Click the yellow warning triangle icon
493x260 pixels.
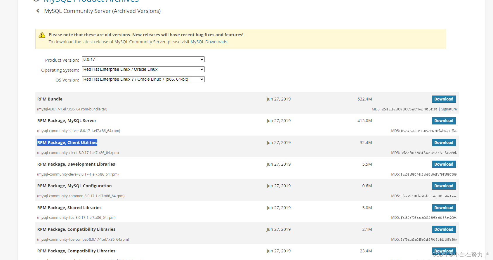coord(42,35)
